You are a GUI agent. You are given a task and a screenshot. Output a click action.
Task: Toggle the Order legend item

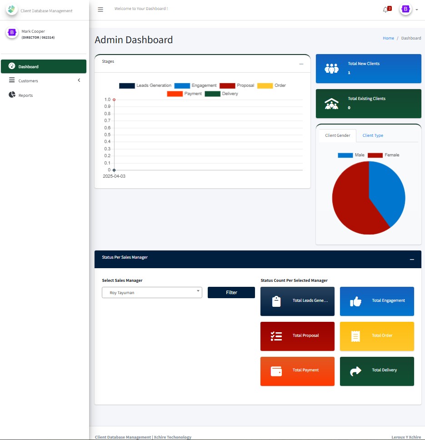(x=271, y=85)
